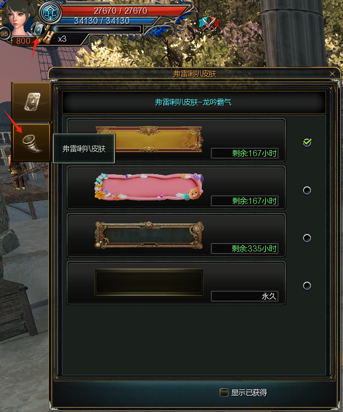
Task: Click the small card icon beside portrait
Action: pos(38,30)
